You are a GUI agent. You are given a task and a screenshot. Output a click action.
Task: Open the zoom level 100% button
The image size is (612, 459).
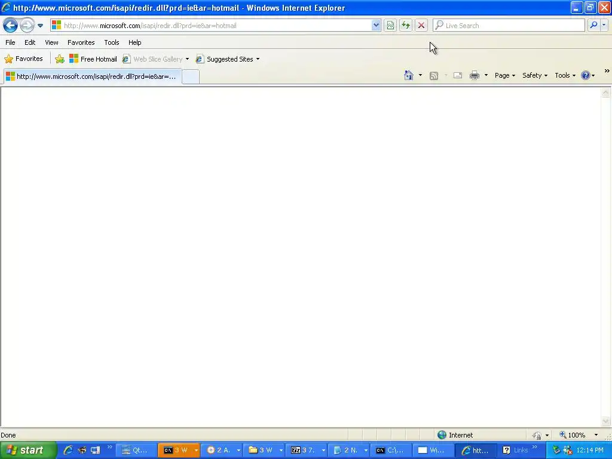click(573, 435)
